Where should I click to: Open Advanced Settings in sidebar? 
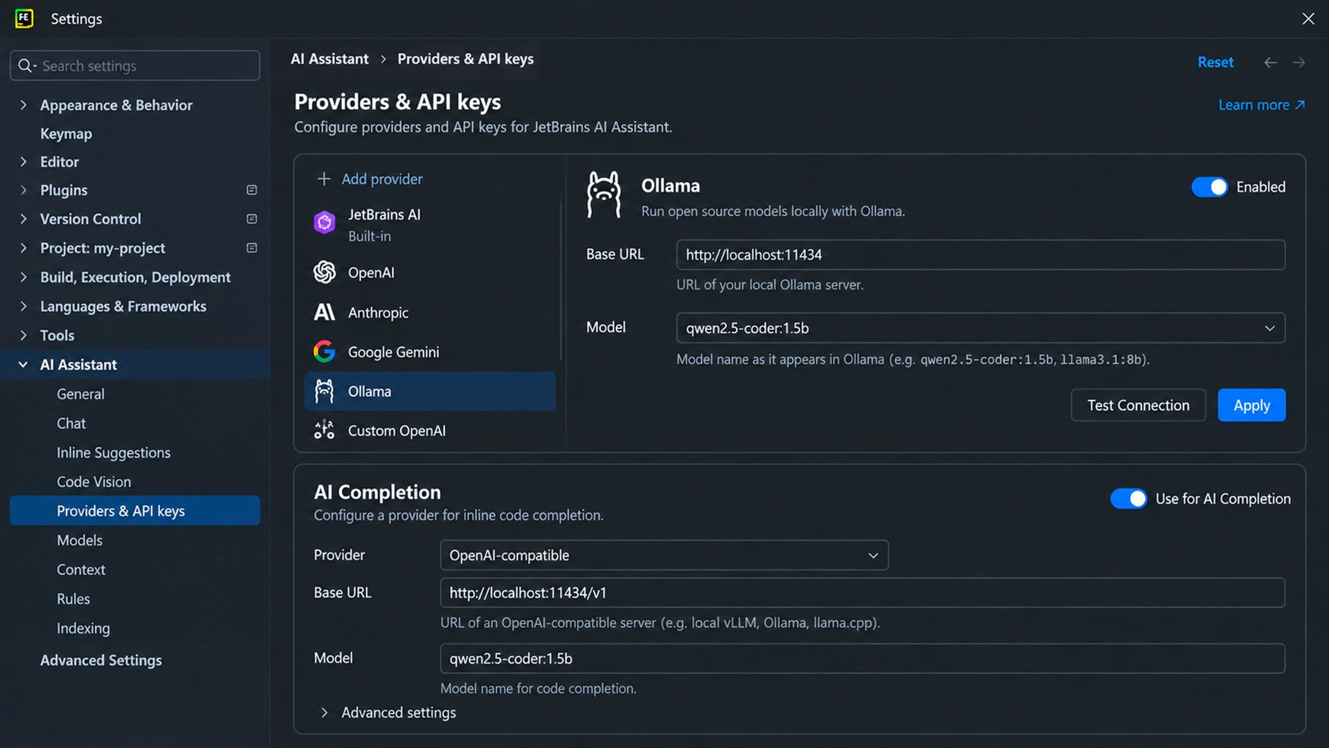101,660
